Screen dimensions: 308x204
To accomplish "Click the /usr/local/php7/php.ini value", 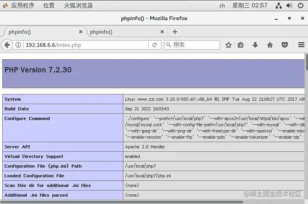I will (x=148, y=176).
